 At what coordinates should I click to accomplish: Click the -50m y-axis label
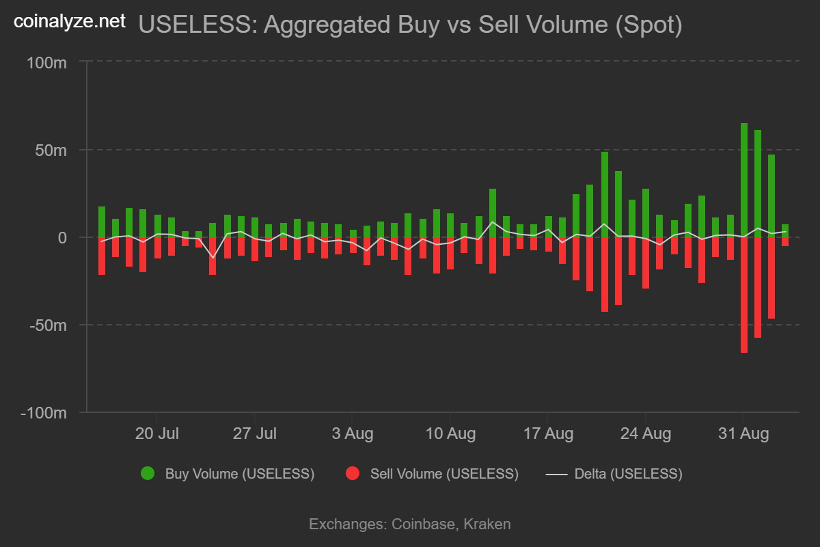click(x=47, y=325)
